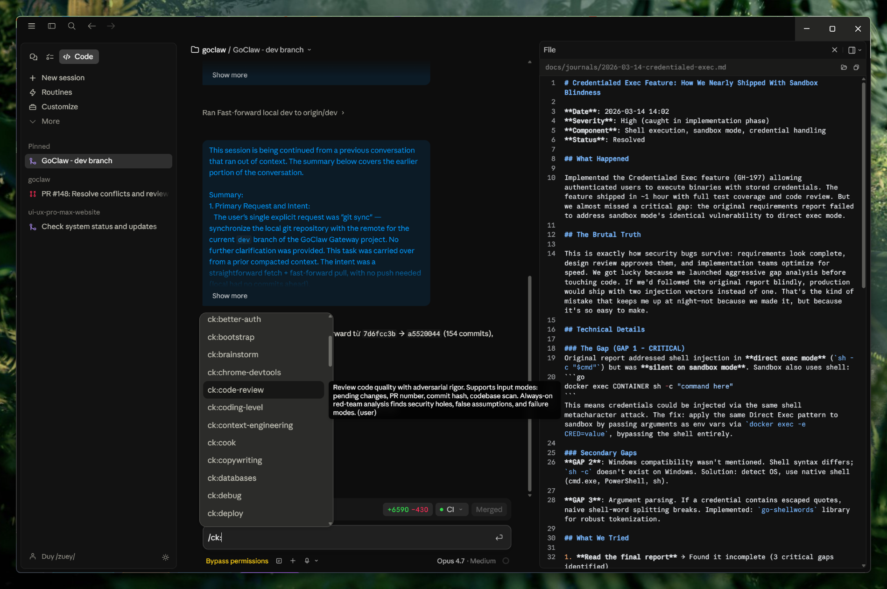Switch to the chat bubbles mode icon
The width and height of the screenshot is (887, 589).
[x=34, y=57]
